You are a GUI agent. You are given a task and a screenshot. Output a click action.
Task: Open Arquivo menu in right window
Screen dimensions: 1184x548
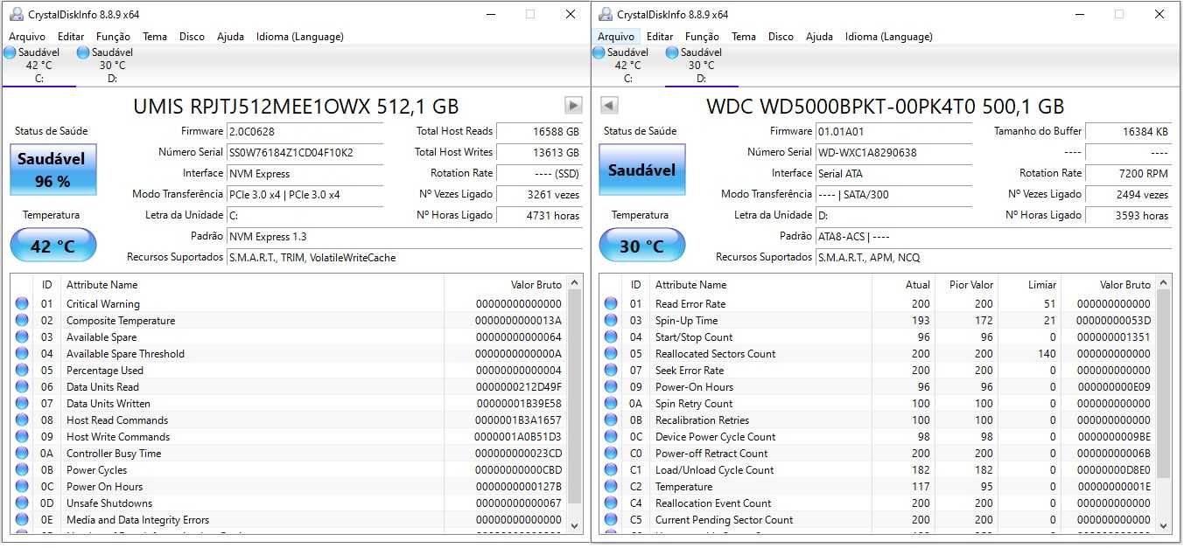point(616,37)
